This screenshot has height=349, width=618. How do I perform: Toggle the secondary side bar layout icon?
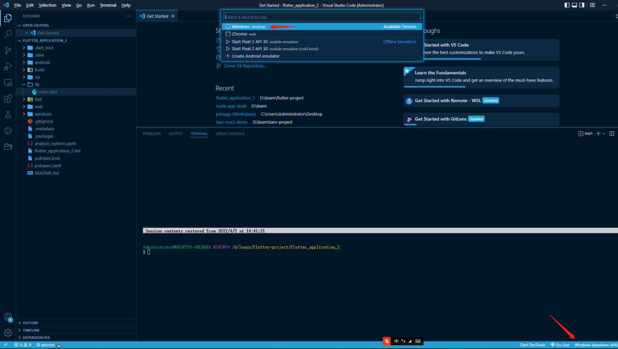[582, 5]
